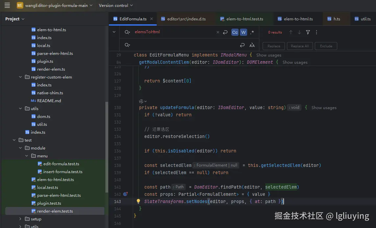Viewport: 376px width, 228px height.
Task: Click Show usages next to updateFormula
Action: point(324,108)
